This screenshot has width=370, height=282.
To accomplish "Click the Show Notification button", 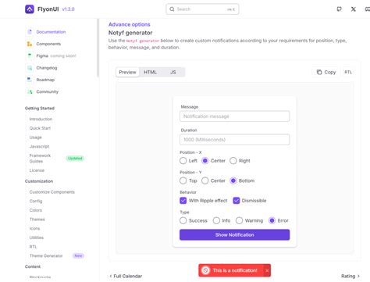I will click(234, 235).
